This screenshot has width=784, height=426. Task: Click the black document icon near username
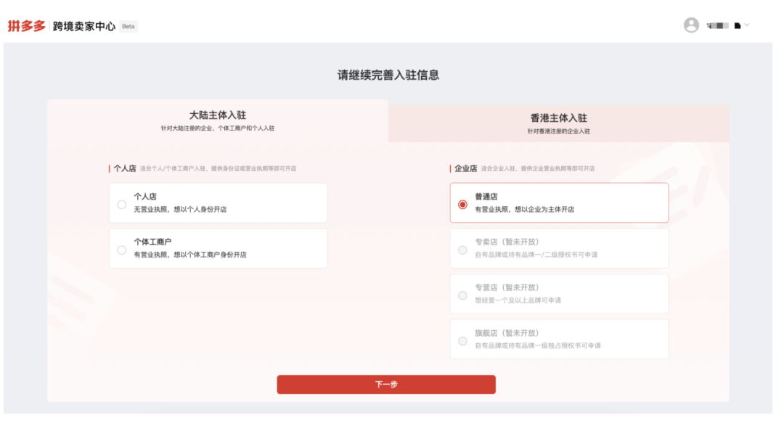738,25
